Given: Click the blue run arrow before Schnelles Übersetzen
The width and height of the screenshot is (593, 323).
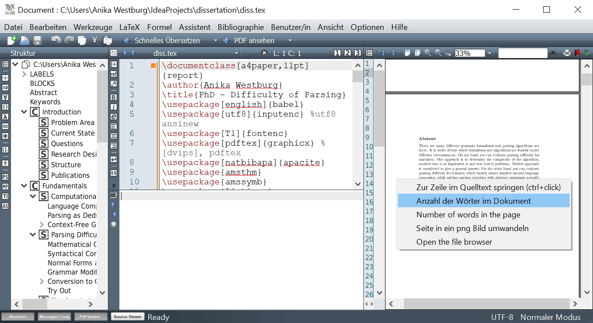Looking at the screenshot, I should [126, 40].
